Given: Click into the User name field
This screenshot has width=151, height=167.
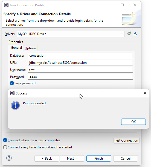Looking at the screenshot, I should (80, 70).
